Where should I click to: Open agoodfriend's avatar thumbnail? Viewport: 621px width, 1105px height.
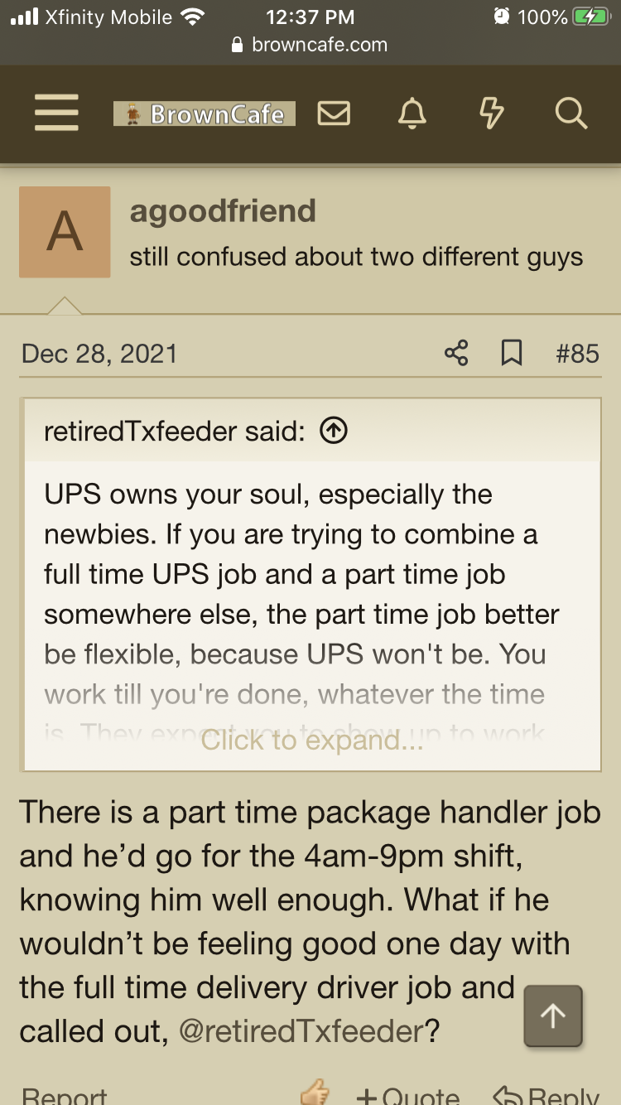65,232
